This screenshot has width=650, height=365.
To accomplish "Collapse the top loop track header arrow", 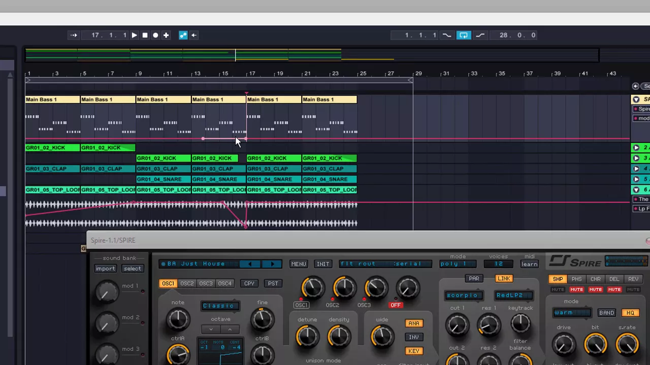I will (636, 190).
